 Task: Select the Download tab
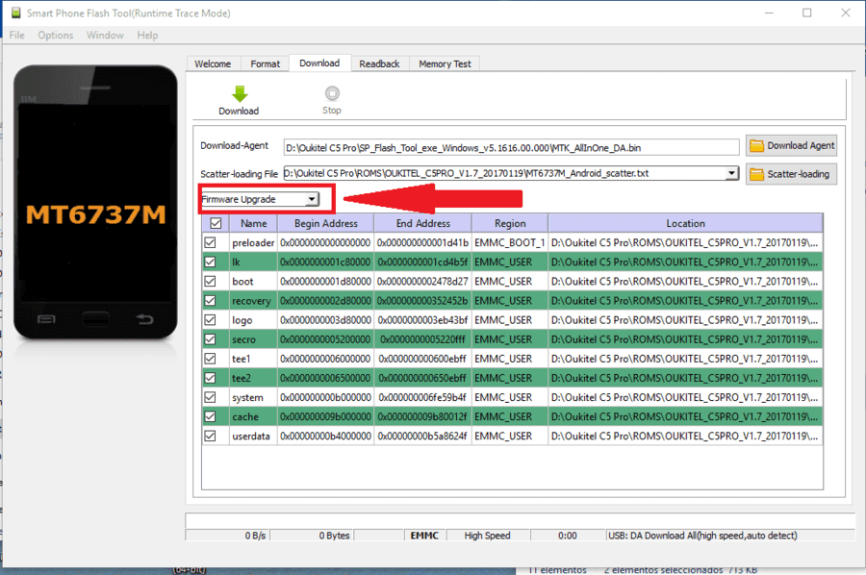click(x=319, y=62)
